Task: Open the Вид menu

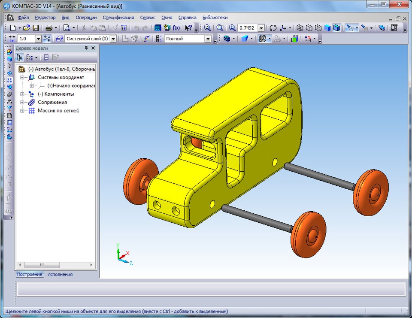Action: 65,18
